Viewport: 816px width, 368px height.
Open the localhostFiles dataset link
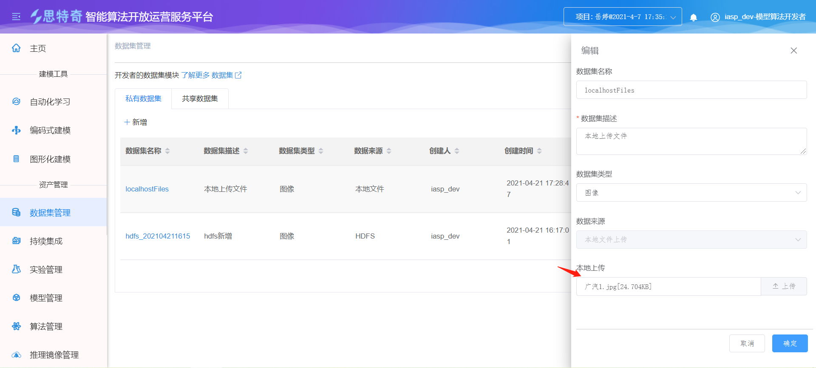point(147,189)
